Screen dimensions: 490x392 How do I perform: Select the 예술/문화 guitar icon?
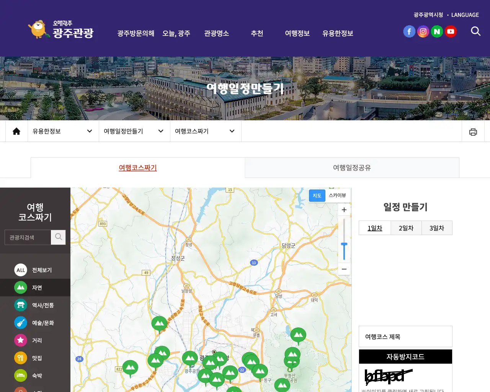tap(21, 323)
